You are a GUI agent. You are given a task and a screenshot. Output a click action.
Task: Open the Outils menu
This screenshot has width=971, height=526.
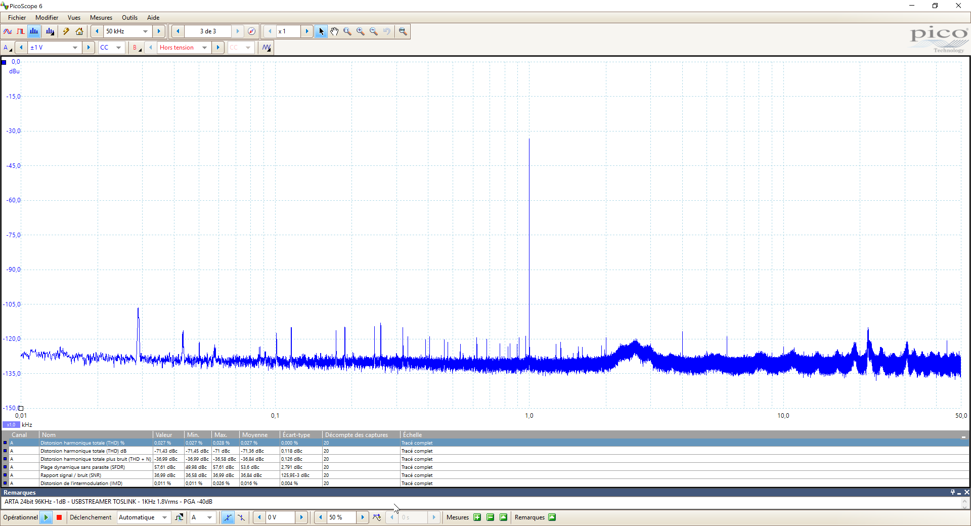(129, 18)
